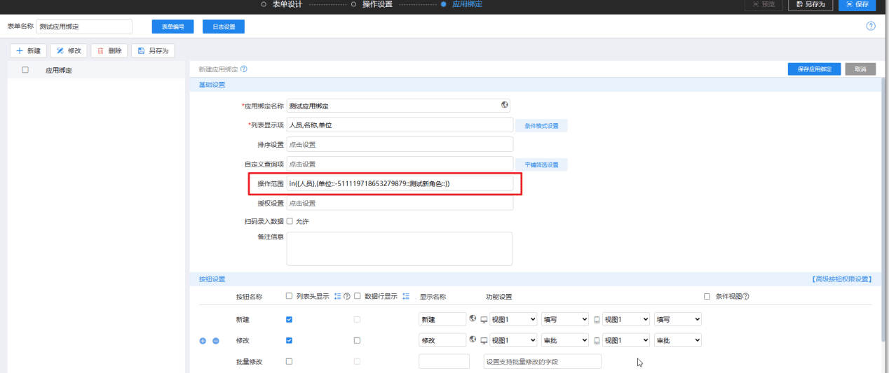Viewport: 889px width, 373px height.
Task: Open PC 审批 dropdown in 修改 row
Action: tap(565, 340)
